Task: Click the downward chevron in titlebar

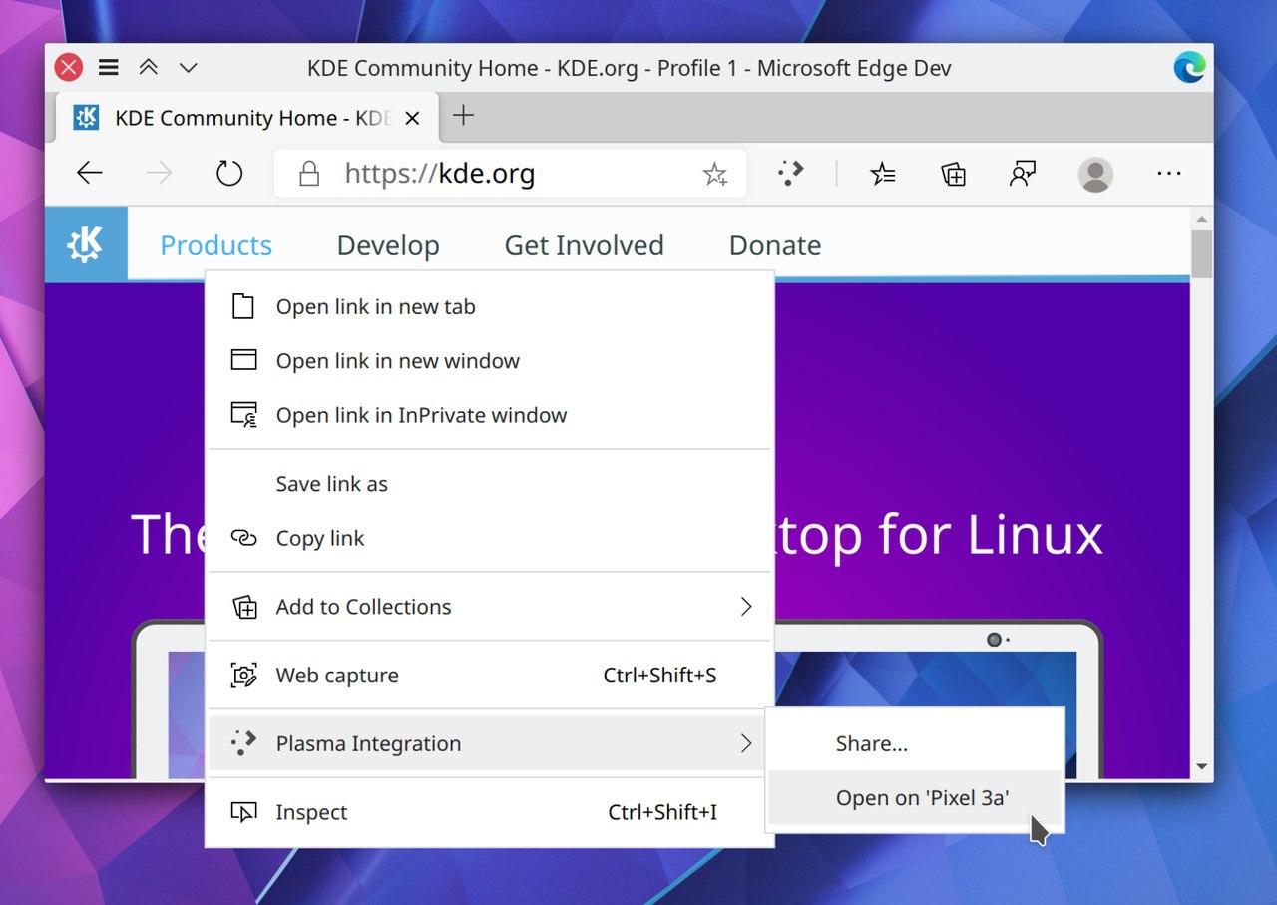Action: (x=188, y=68)
